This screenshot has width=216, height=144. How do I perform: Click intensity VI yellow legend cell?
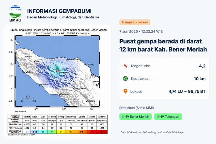click(61, 132)
